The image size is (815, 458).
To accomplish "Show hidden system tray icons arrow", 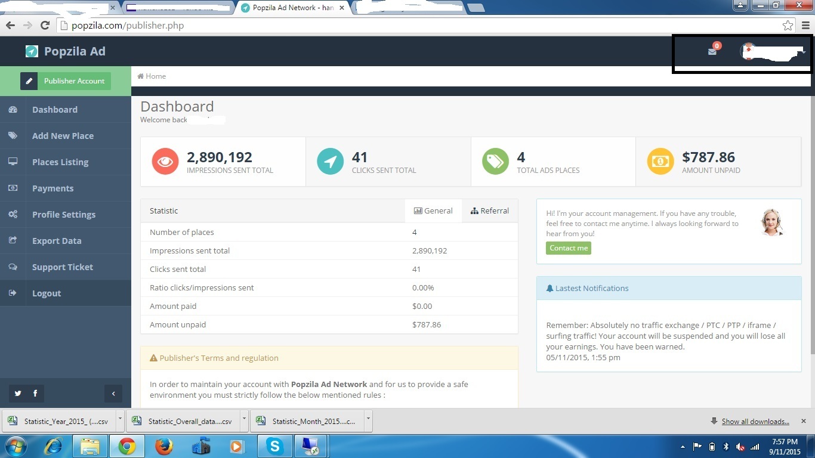I will coord(683,446).
